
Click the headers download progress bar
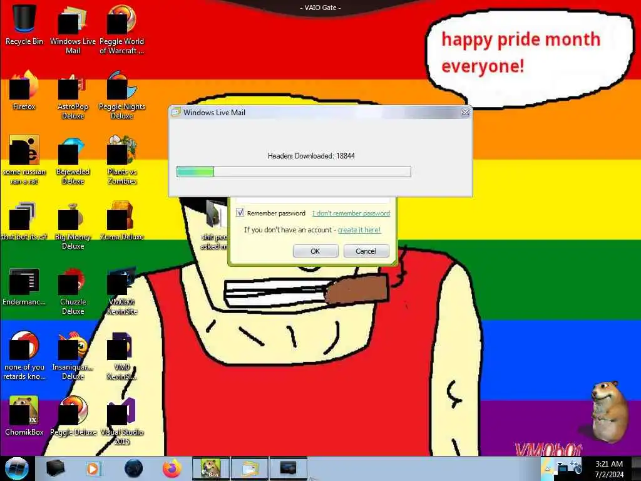294,172
